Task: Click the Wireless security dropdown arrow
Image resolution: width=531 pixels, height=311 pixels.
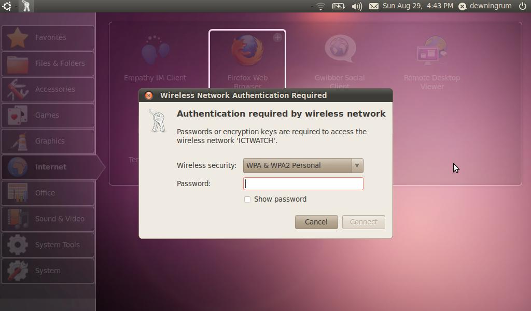Action: coord(357,165)
